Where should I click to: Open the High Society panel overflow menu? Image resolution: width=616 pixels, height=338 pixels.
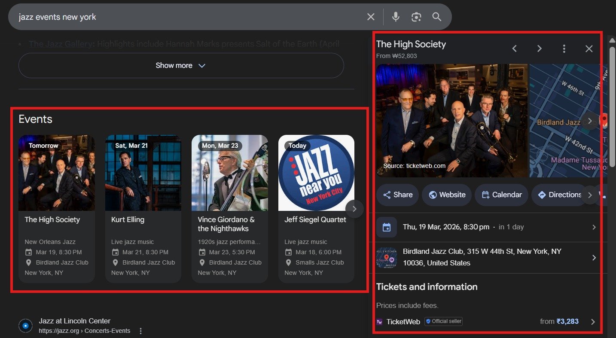tap(564, 49)
